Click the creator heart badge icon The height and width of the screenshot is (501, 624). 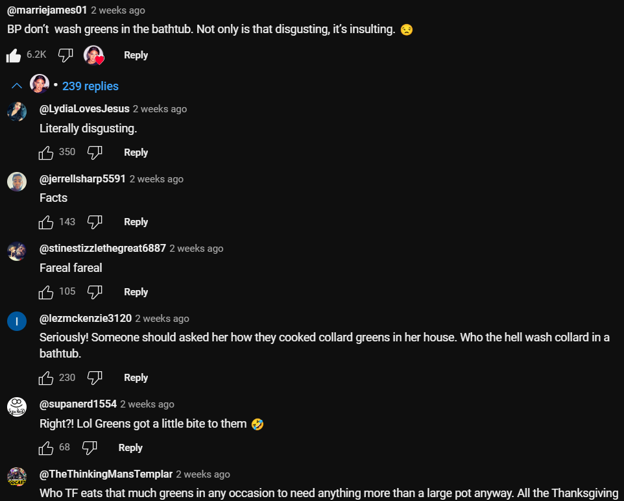tap(94, 55)
